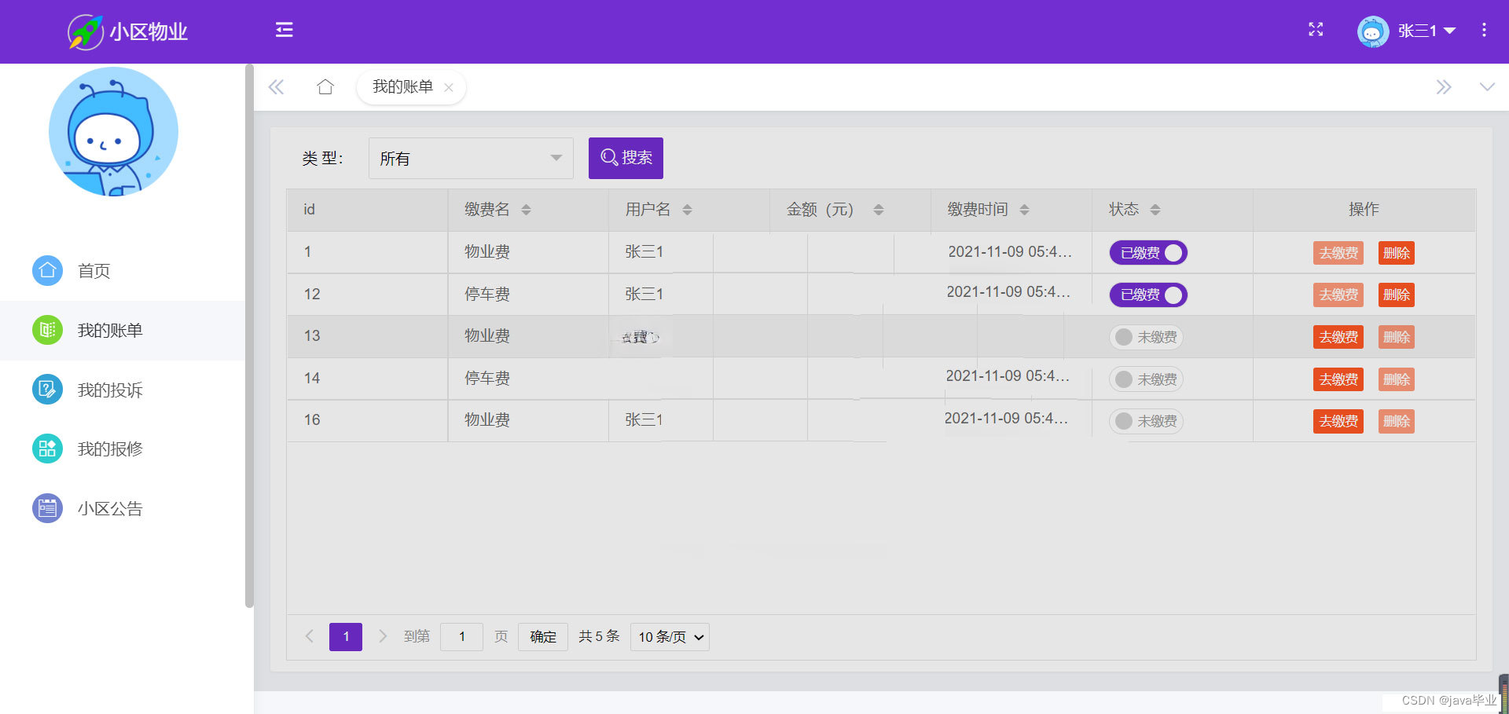Screen dimensions: 1509x714
Task: Focus the jump-to page number field
Action: pos(461,636)
